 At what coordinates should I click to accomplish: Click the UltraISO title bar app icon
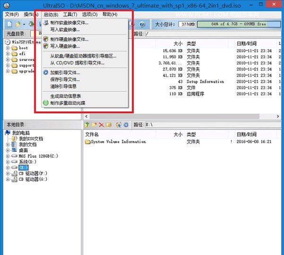click(7, 5)
